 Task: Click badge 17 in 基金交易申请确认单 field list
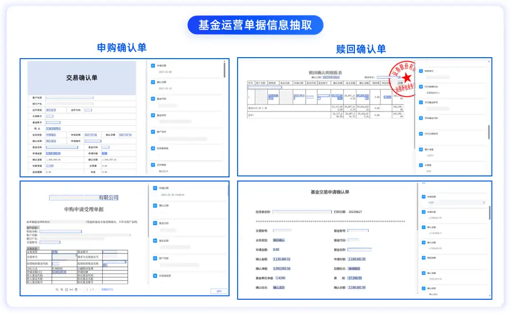tap(423, 227)
